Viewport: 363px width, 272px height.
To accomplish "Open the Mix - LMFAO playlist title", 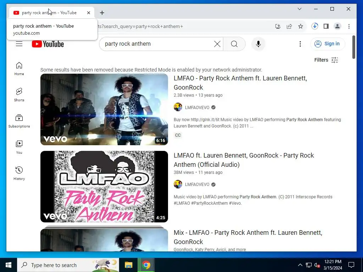I will pos(248,237).
